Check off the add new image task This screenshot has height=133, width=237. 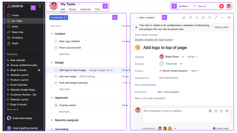(x=56, y=76)
